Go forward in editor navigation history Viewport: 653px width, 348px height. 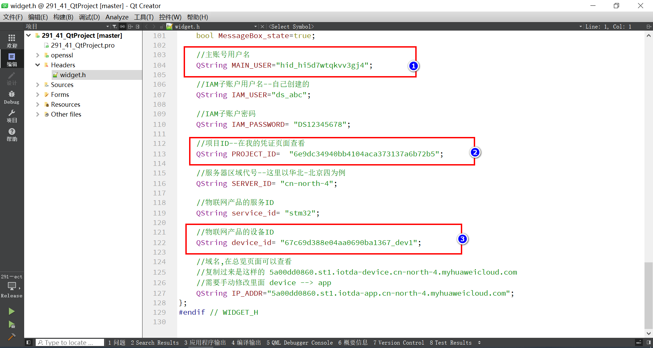click(x=154, y=27)
